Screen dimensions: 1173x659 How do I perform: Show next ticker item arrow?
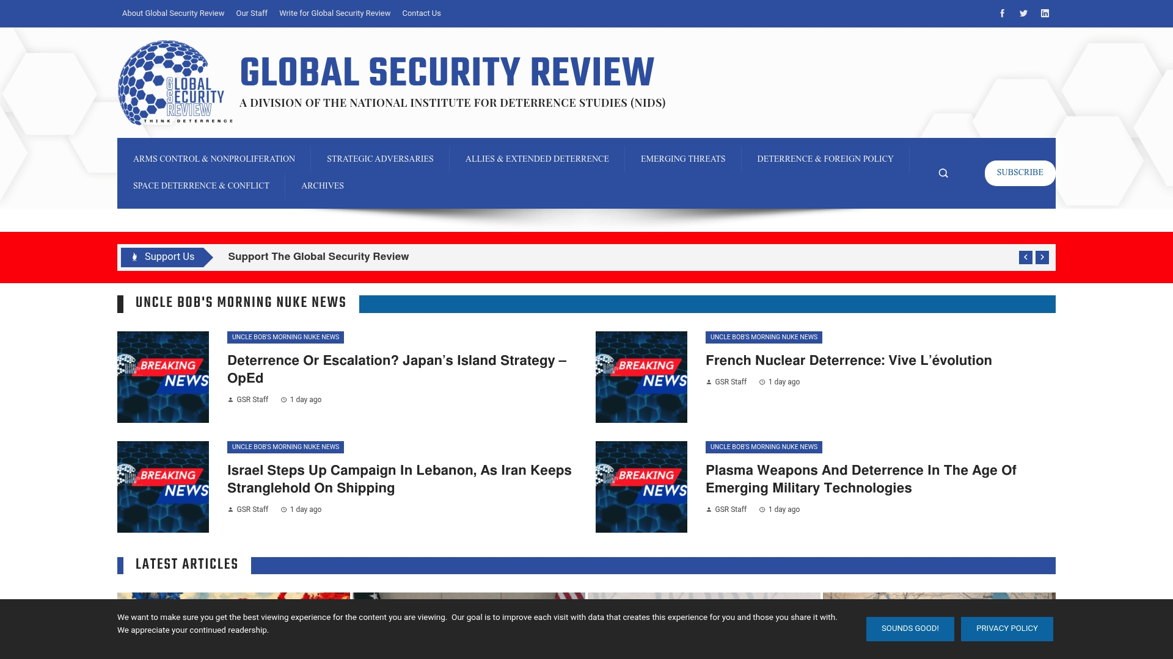tap(1042, 257)
